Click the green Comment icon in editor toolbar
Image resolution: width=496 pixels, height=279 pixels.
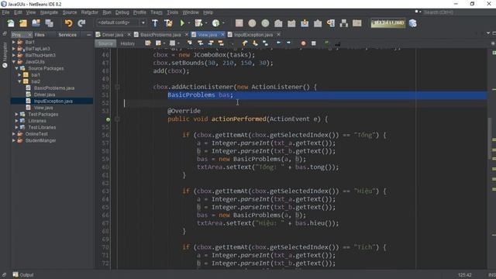(326, 43)
